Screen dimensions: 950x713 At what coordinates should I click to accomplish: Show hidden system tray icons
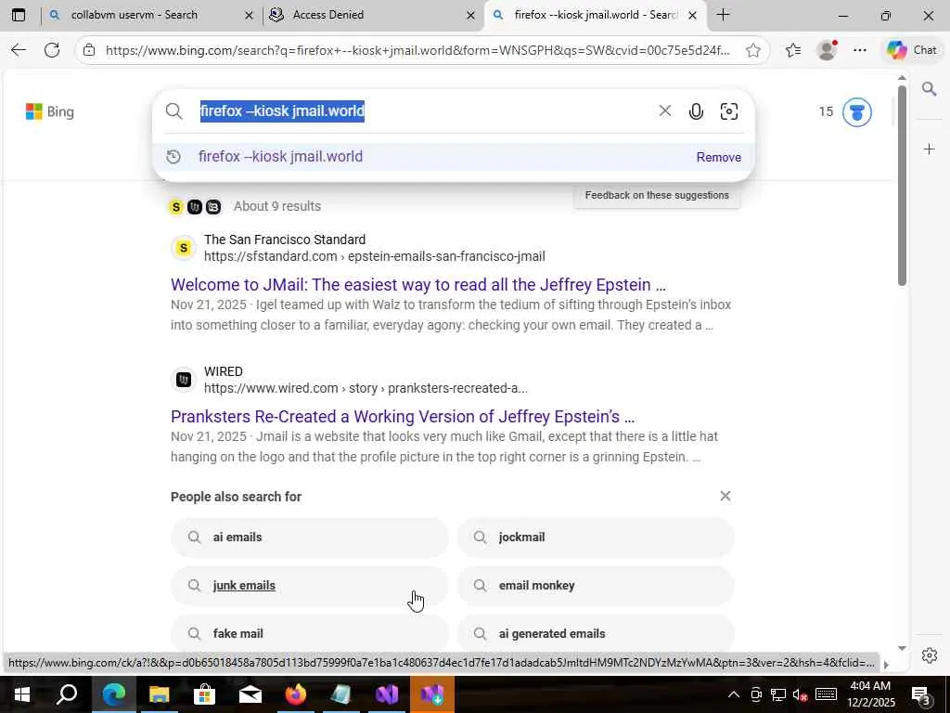tap(733, 694)
